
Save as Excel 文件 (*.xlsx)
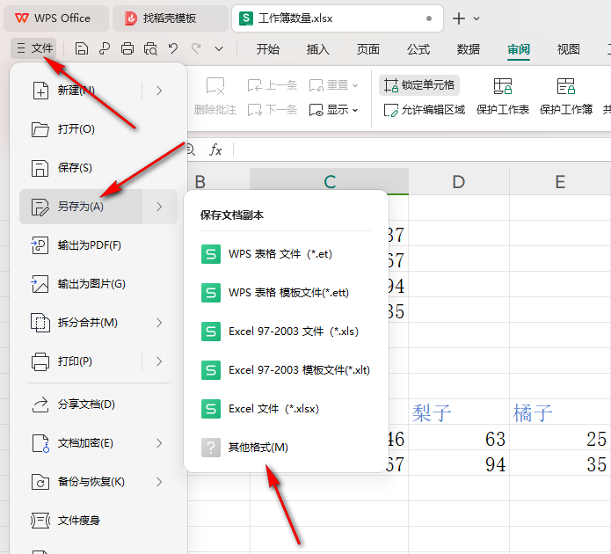(x=286, y=409)
